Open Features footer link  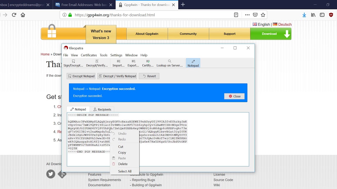95,175
